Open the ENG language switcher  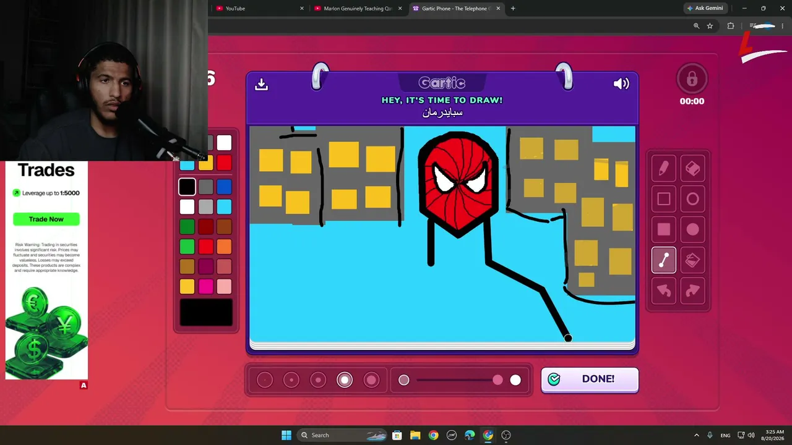[725, 435]
